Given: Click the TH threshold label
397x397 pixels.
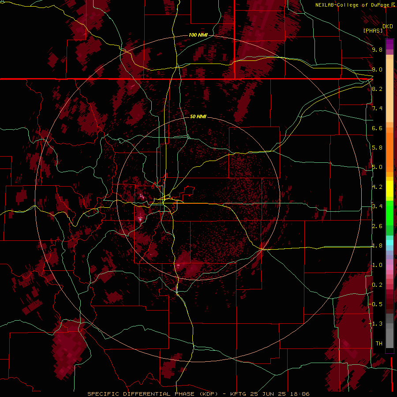Looking at the screenshot, I should pos(379,343).
